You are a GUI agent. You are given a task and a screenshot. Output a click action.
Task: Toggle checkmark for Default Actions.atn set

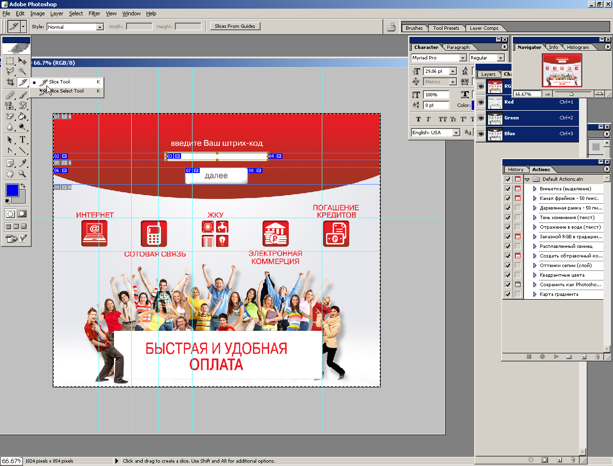click(x=508, y=179)
